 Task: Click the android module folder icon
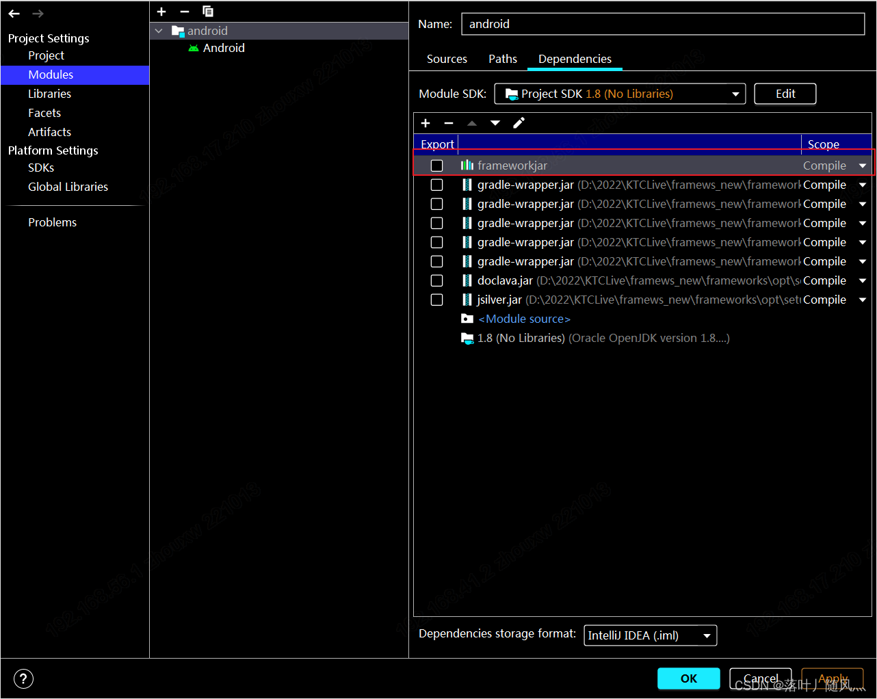click(x=178, y=31)
